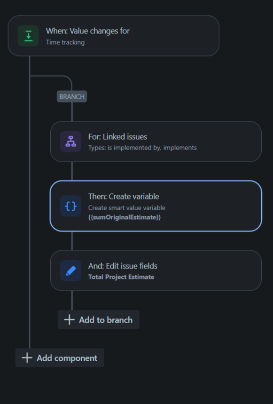Click the green value-changes trigger icon
Viewport: 273px width, 404px height.
28,35
